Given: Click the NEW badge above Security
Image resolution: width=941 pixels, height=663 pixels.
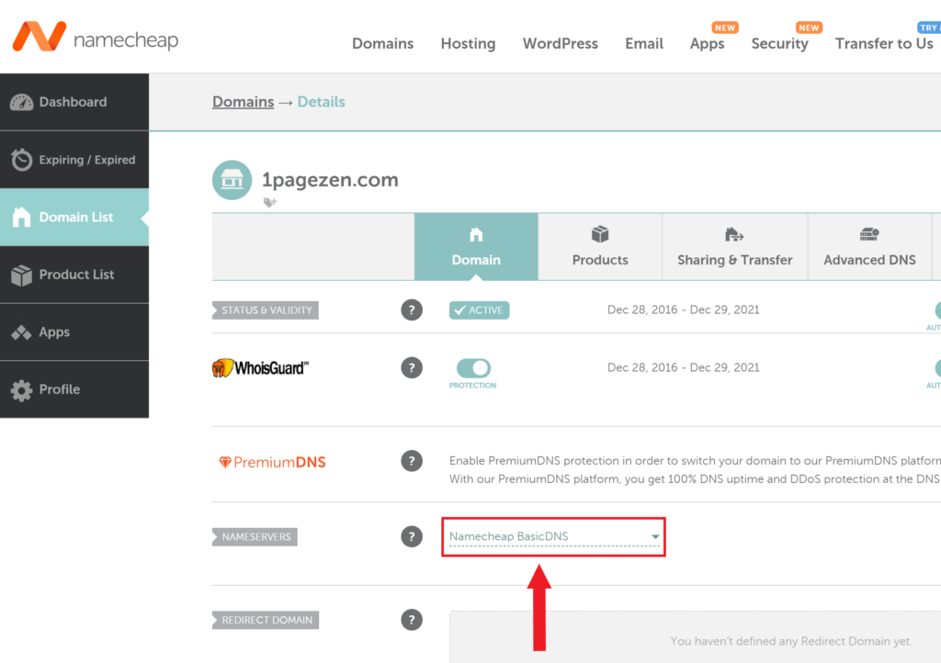Looking at the screenshot, I should pos(809,28).
